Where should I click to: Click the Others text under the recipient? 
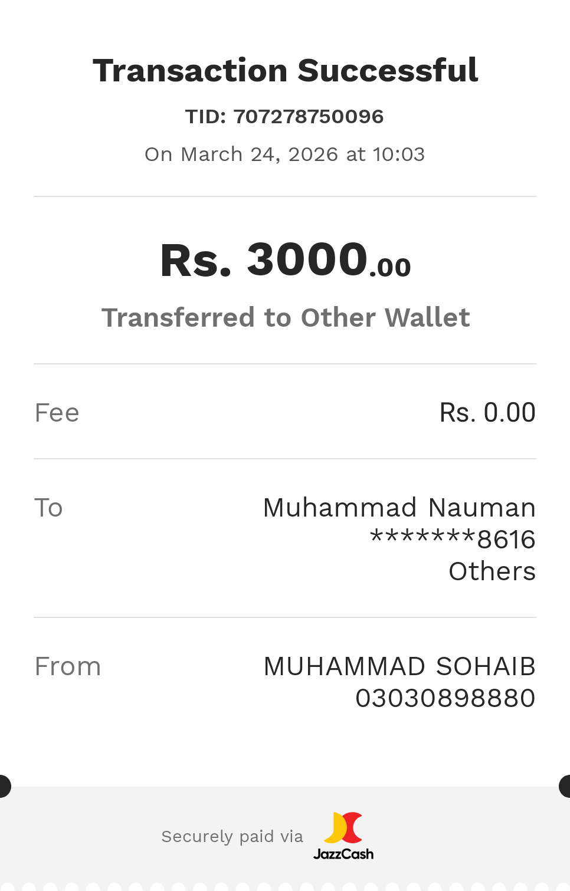pyautogui.click(x=492, y=571)
